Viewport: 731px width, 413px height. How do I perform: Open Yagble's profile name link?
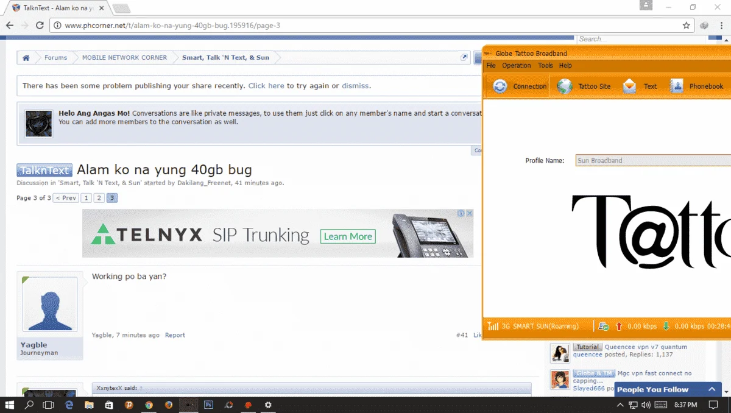(x=34, y=345)
